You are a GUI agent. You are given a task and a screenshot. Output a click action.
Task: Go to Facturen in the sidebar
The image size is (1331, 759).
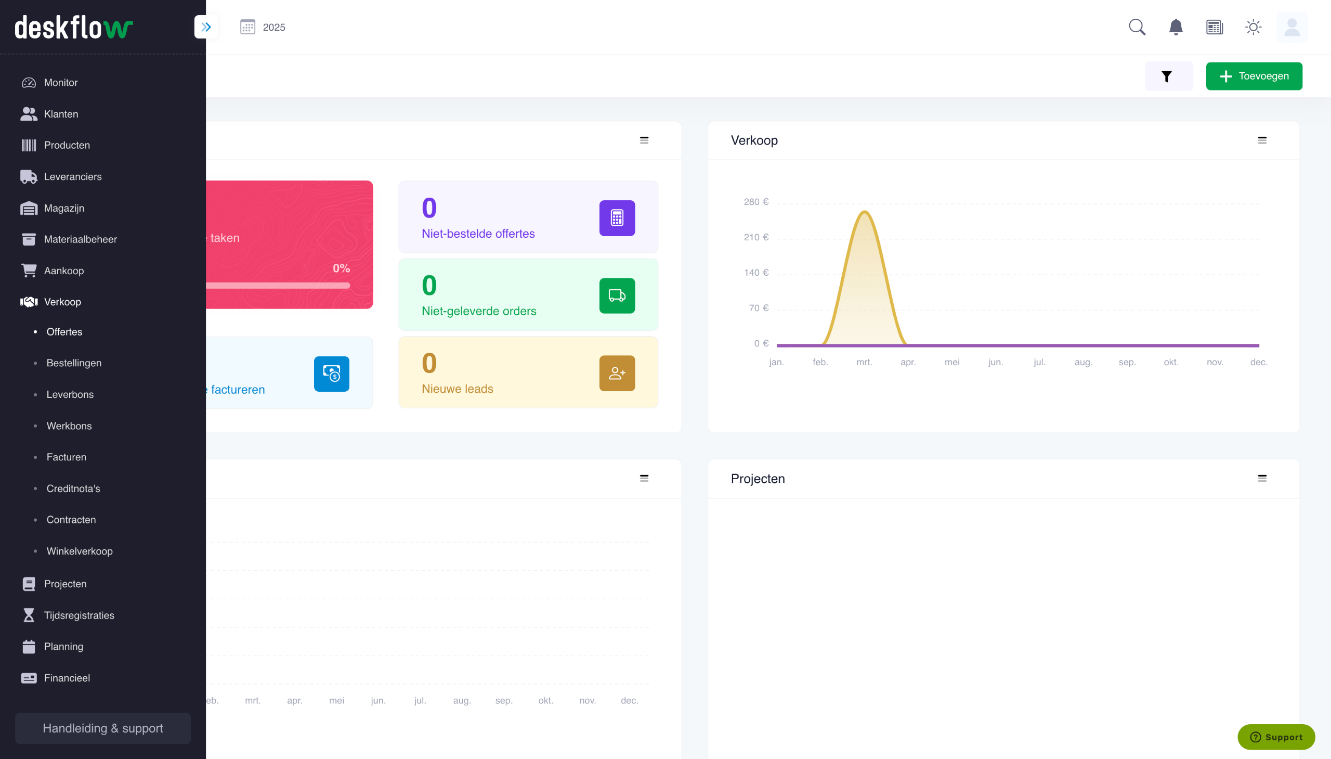click(66, 457)
